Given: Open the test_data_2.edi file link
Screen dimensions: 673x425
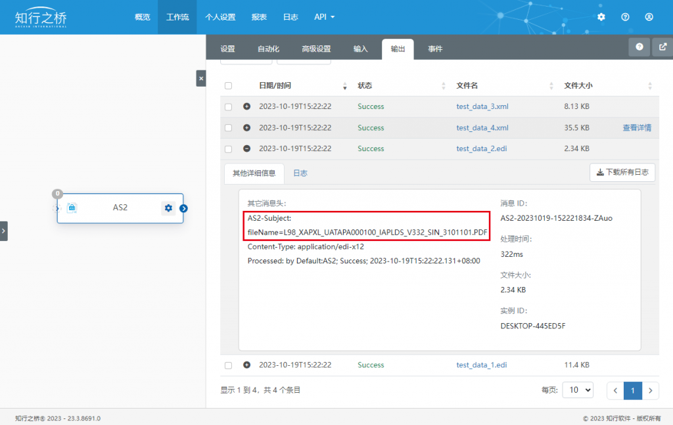Looking at the screenshot, I should (x=481, y=148).
